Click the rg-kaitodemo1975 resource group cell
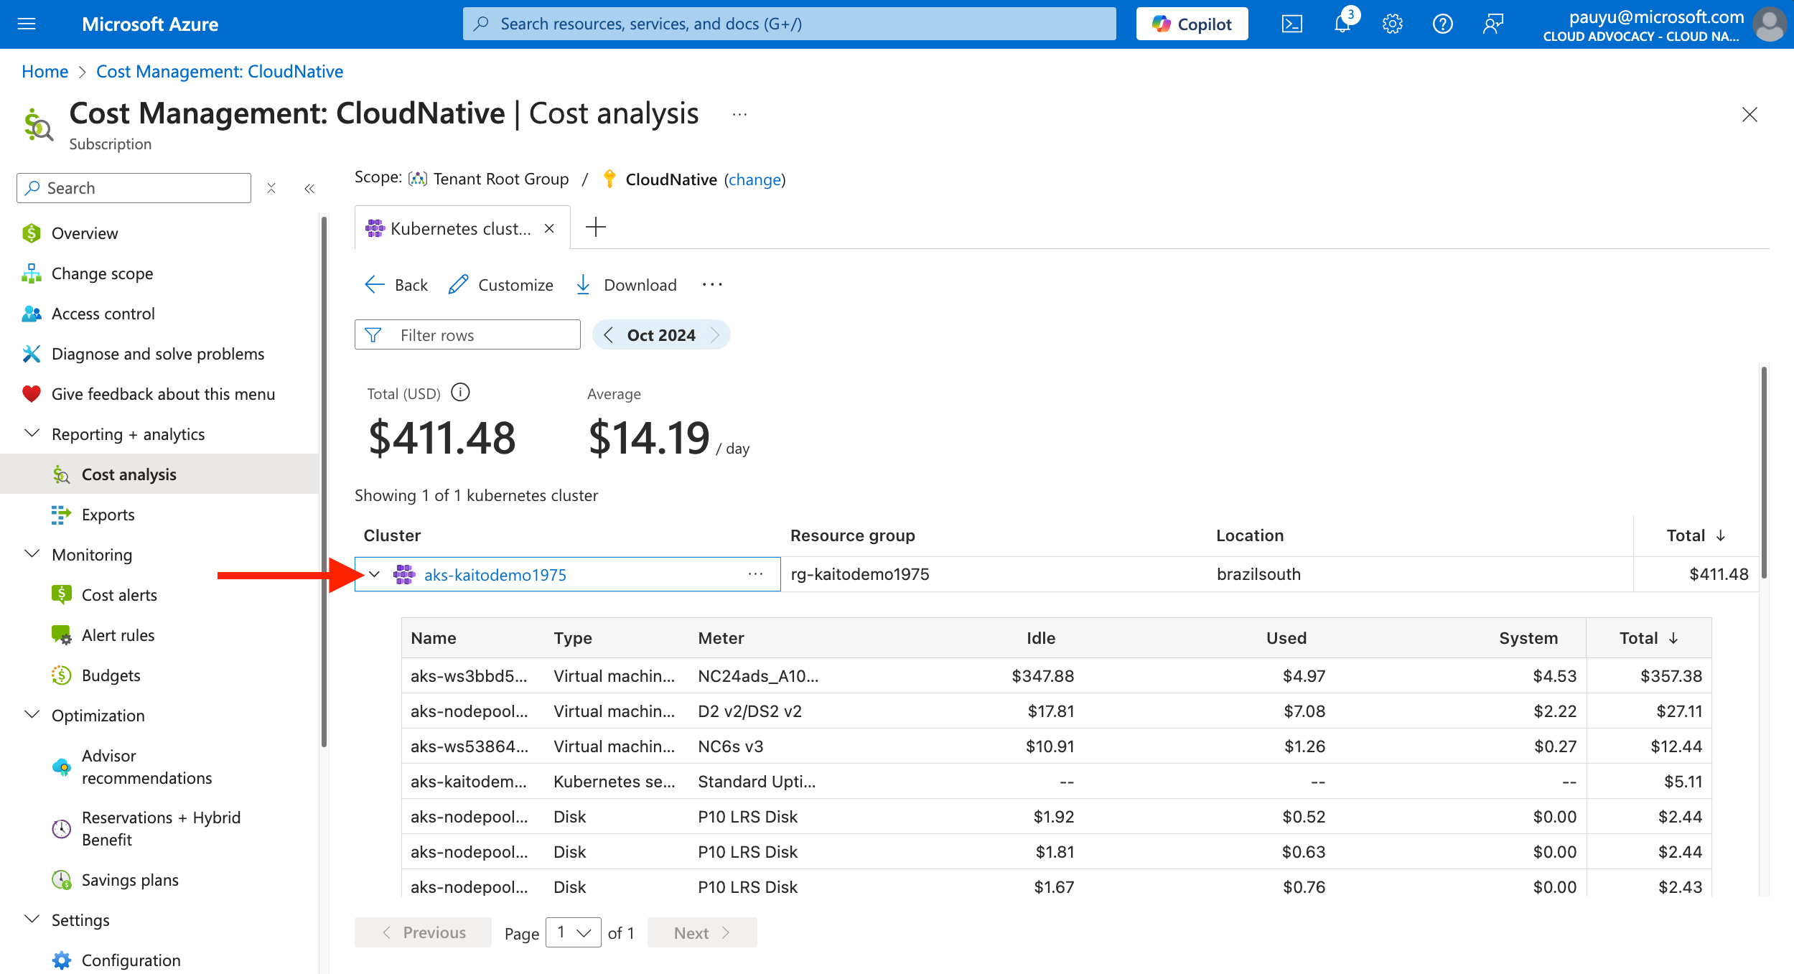1794x974 pixels. tap(860, 574)
